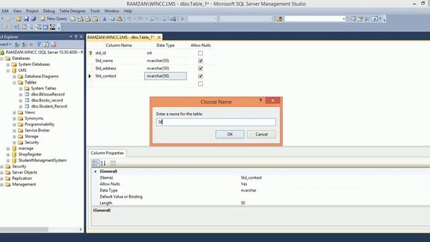The width and height of the screenshot is (430, 242).
Task: Toggle Allow Nulls for Std_contact
Action: click(200, 76)
